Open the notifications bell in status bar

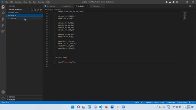pyautogui.click(x=193, y=103)
